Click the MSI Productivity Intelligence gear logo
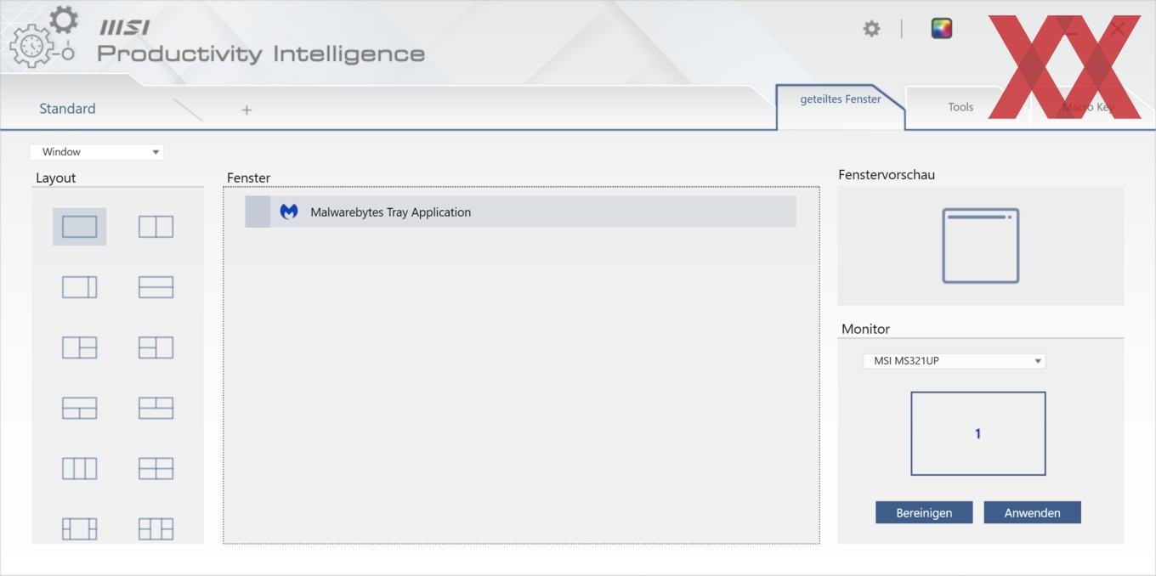The height and width of the screenshot is (576, 1156). [42, 36]
